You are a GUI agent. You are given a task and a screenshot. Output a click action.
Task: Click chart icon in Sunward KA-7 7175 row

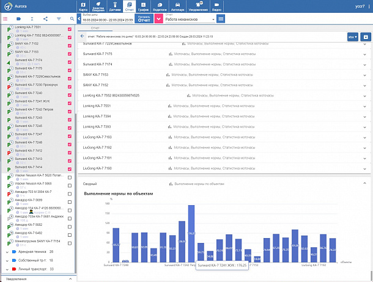click(171, 54)
